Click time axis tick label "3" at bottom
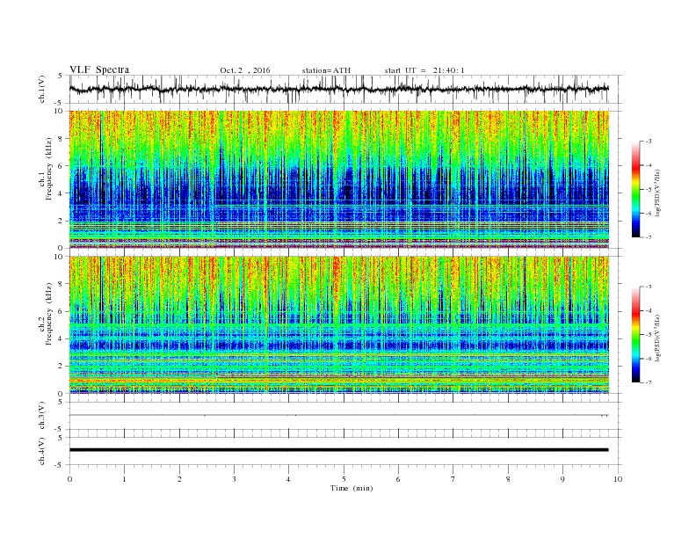The height and width of the screenshot is (538, 696). click(234, 479)
